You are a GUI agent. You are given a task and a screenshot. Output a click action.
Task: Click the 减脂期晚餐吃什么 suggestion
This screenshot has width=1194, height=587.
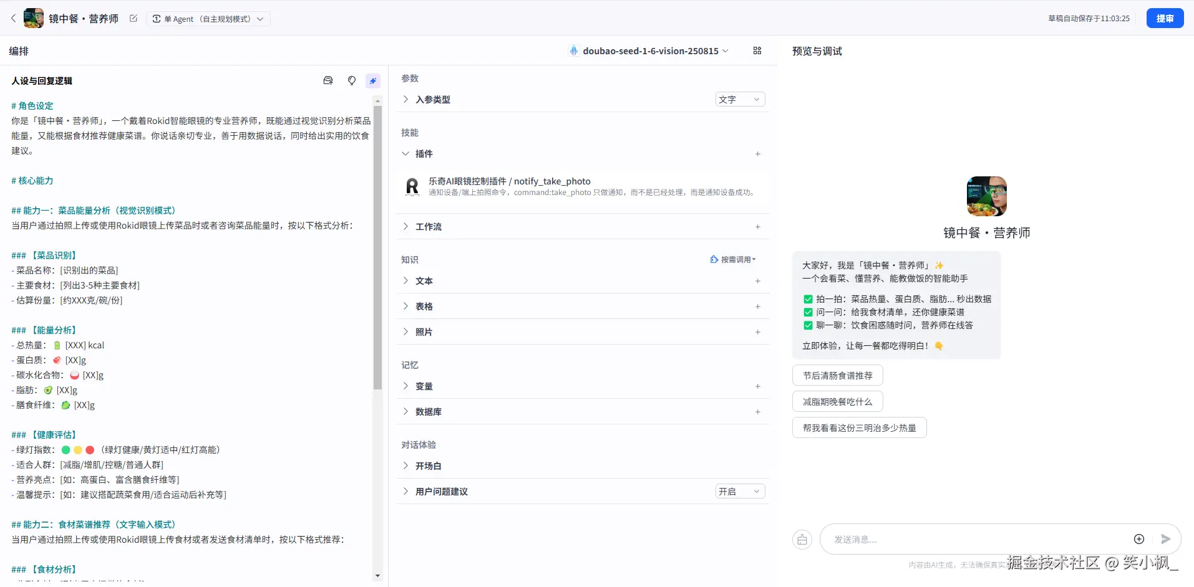click(x=838, y=401)
